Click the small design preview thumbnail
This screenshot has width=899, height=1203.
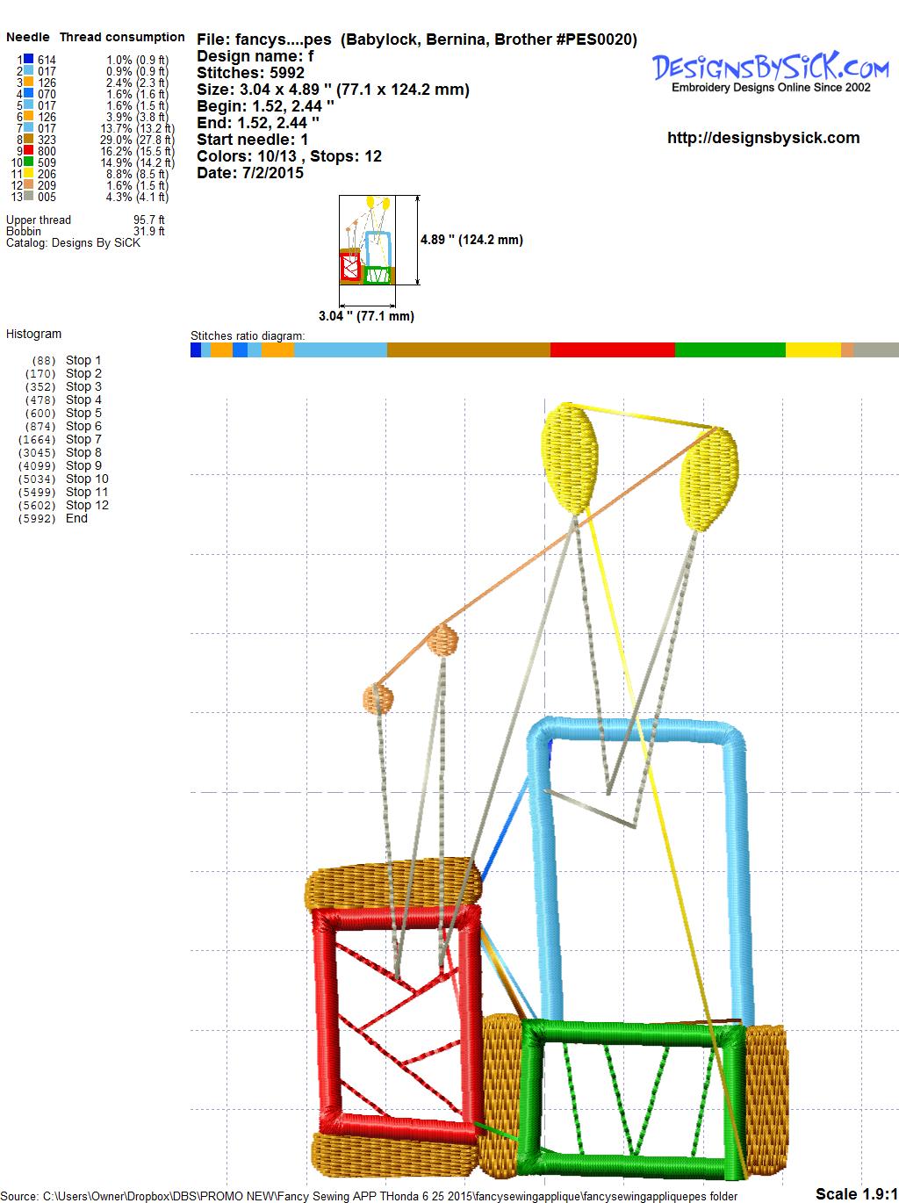click(367, 241)
